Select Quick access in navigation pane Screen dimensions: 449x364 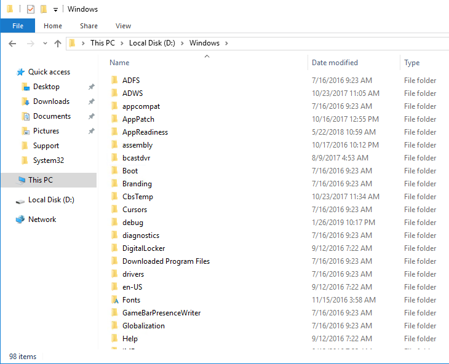(x=49, y=72)
